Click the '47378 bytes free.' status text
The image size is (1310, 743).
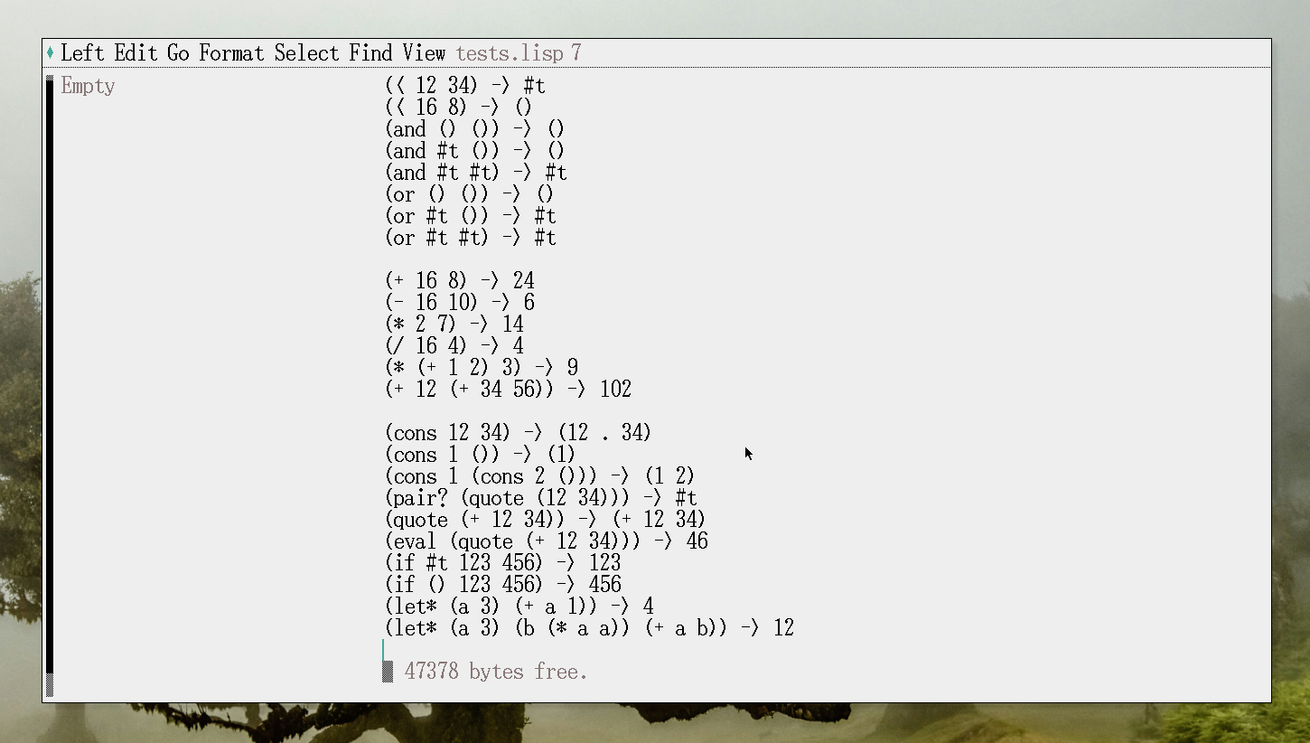(x=496, y=672)
